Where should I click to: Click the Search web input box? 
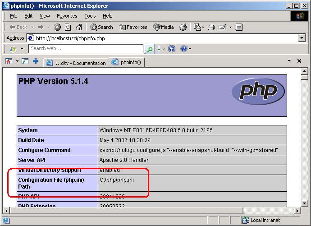[86, 48]
